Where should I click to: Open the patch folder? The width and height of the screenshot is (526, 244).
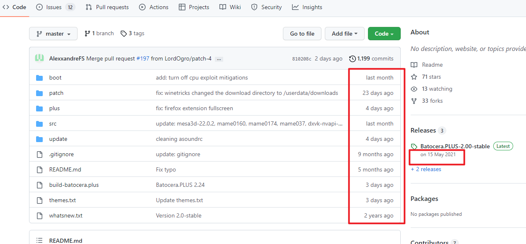pos(56,93)
